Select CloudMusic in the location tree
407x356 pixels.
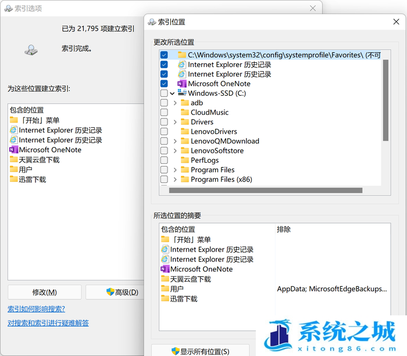click(209, 112)
